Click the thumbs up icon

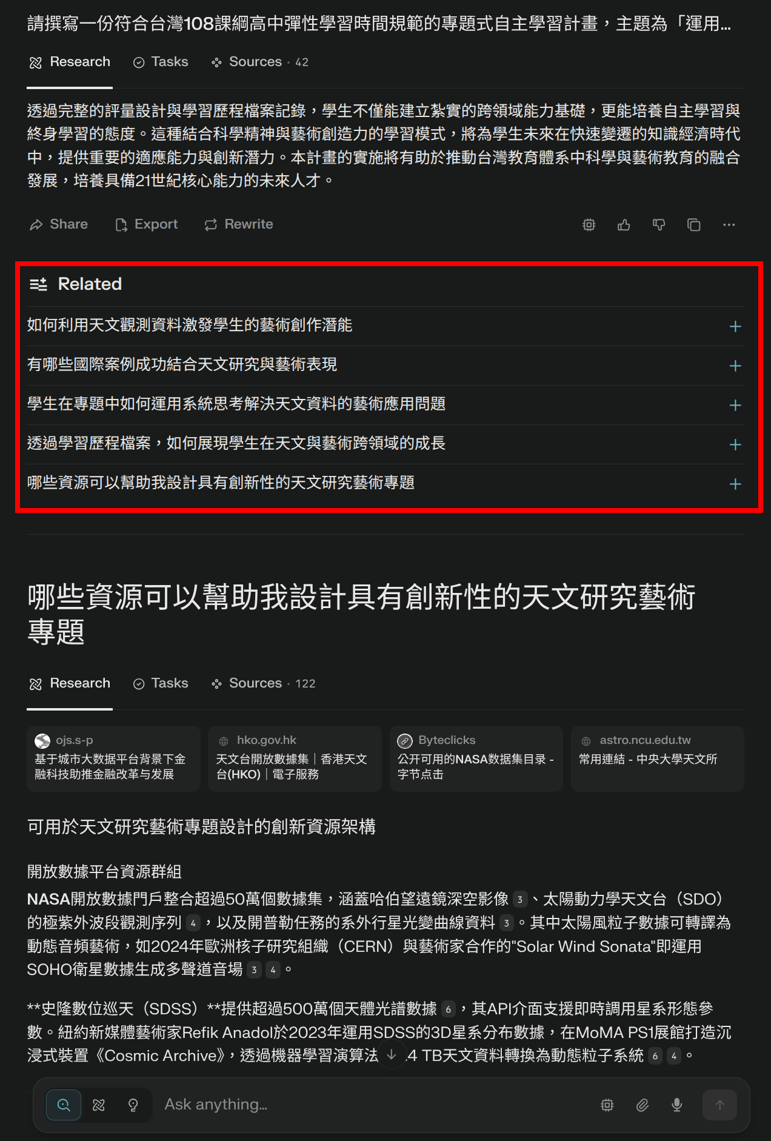point(624,225)
